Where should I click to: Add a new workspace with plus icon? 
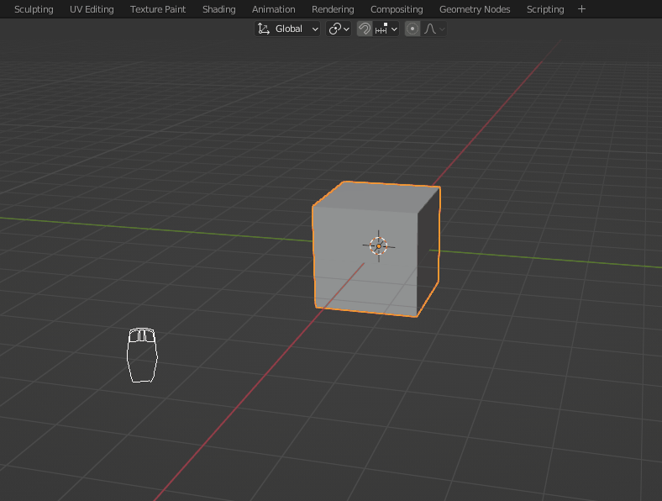click(581, 9)
